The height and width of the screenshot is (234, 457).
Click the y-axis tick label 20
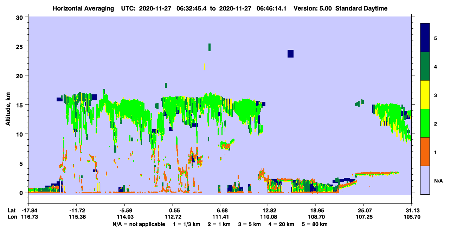pos(20,75)
